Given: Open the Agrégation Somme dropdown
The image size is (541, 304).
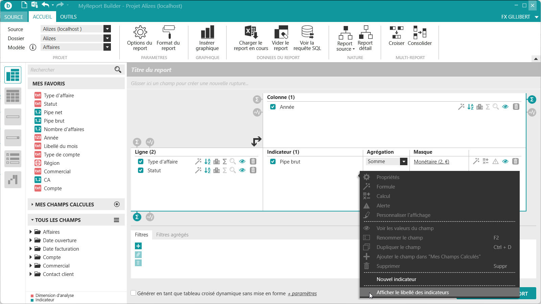Looking at the screenshot, I should pos(404,161).
